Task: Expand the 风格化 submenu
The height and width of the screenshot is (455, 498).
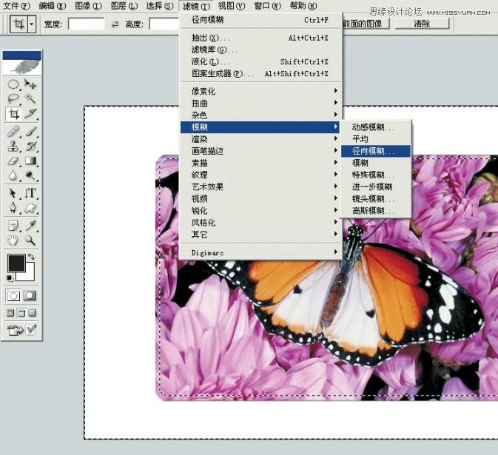Action: point(260,223)
